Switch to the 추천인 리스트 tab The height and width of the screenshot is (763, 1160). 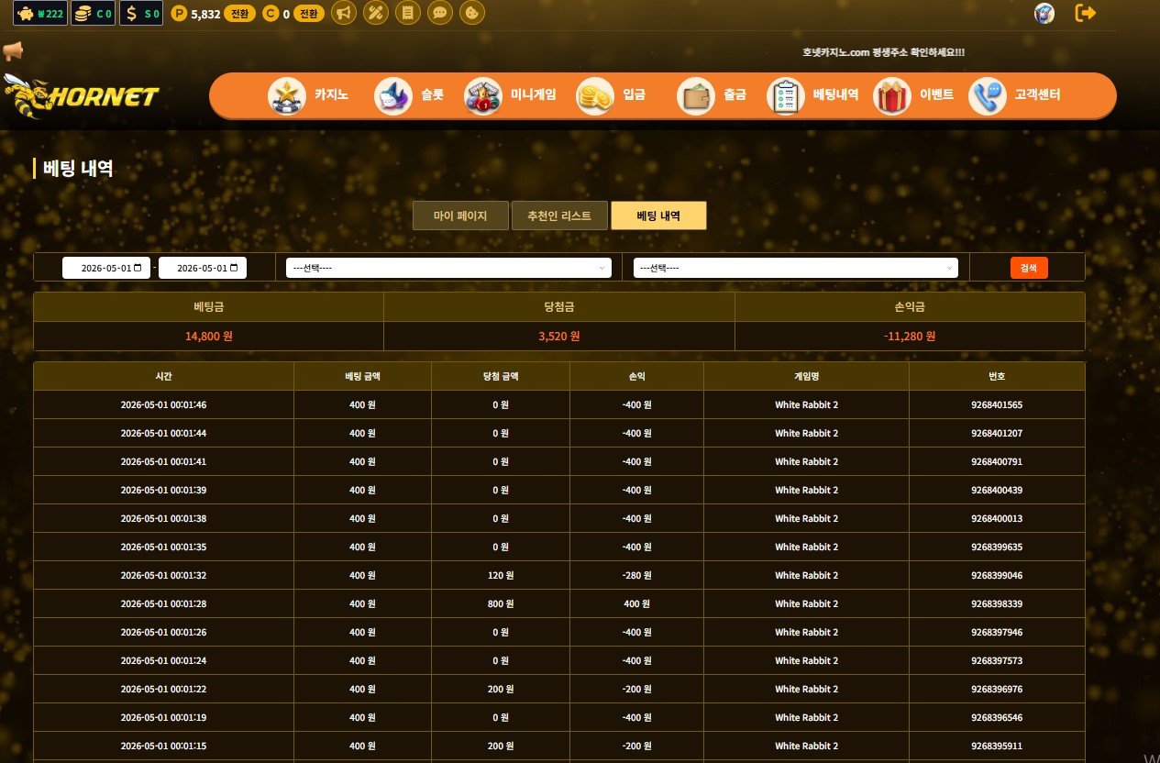tap(559, 216)
